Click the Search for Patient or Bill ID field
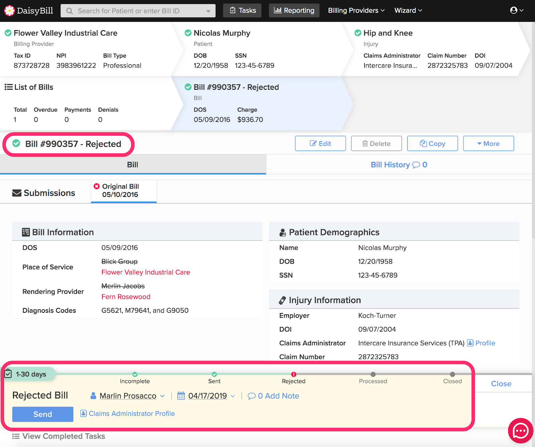This screenshot has width=535, height=447. click(138, 11)
